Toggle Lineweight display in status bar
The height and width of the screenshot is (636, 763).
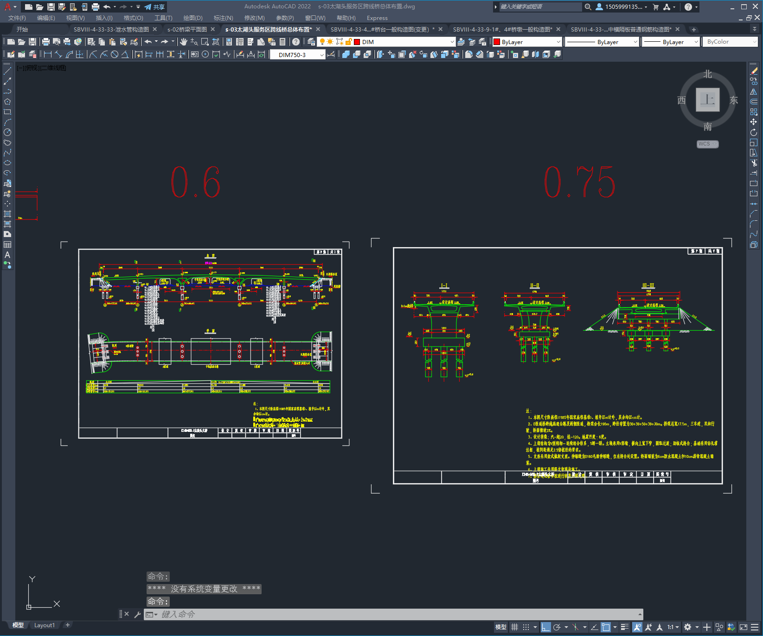(625, 627)
